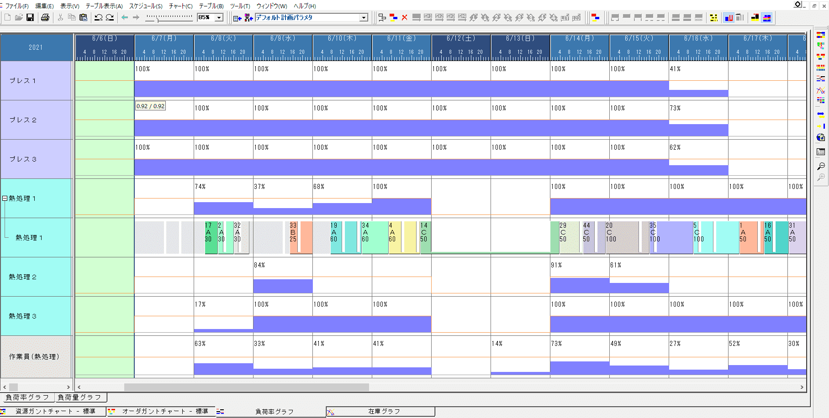Click the hierarchy tree toolbar icon
Image resolution: width=829 pixels, height=418 pixels.
382,18
